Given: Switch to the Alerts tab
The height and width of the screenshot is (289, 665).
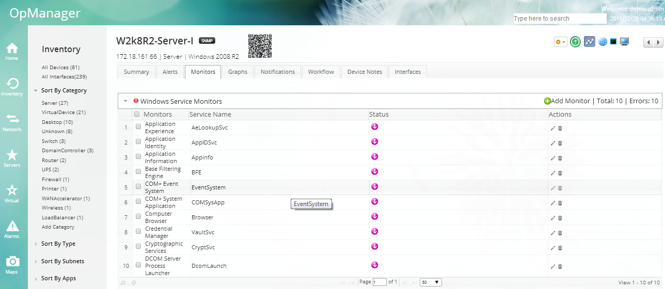Looking at the screenshot, I should point(170,72).
